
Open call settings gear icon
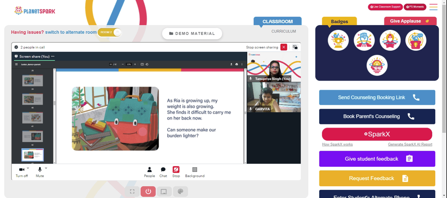pyautogui.click(x=16, y=47)
